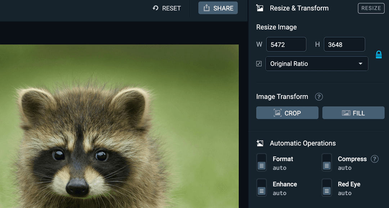Toggle the Compress auto switch
The image size is (389, 208).
[x=327, y=162]
